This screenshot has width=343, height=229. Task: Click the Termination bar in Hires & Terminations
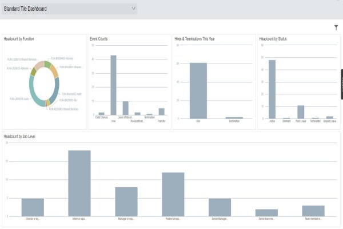[234, 118]
